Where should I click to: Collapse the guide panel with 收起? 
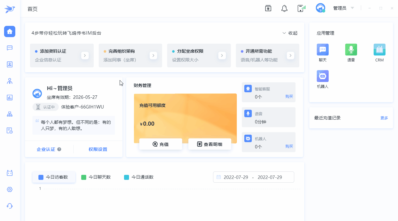[x=290, y=33]
